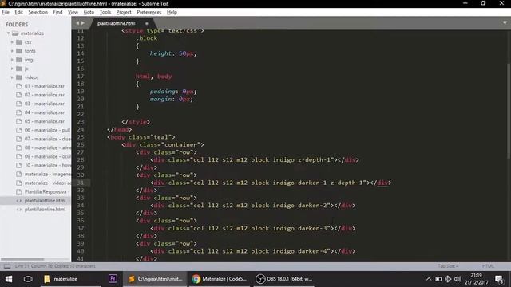
Task: Open 03 - materialize.rar in sidebar
Action: [x=45, y=104]
